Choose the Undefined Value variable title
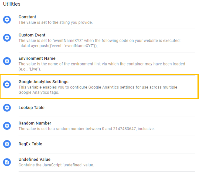201x175 pixels. click(34, 159)
